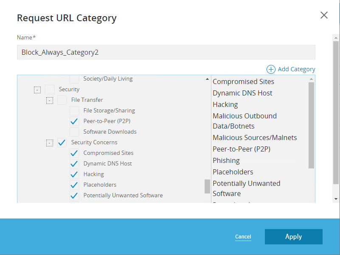Click the category tree scrollbar thumb
340x255 pixels.
click(207, 186)
